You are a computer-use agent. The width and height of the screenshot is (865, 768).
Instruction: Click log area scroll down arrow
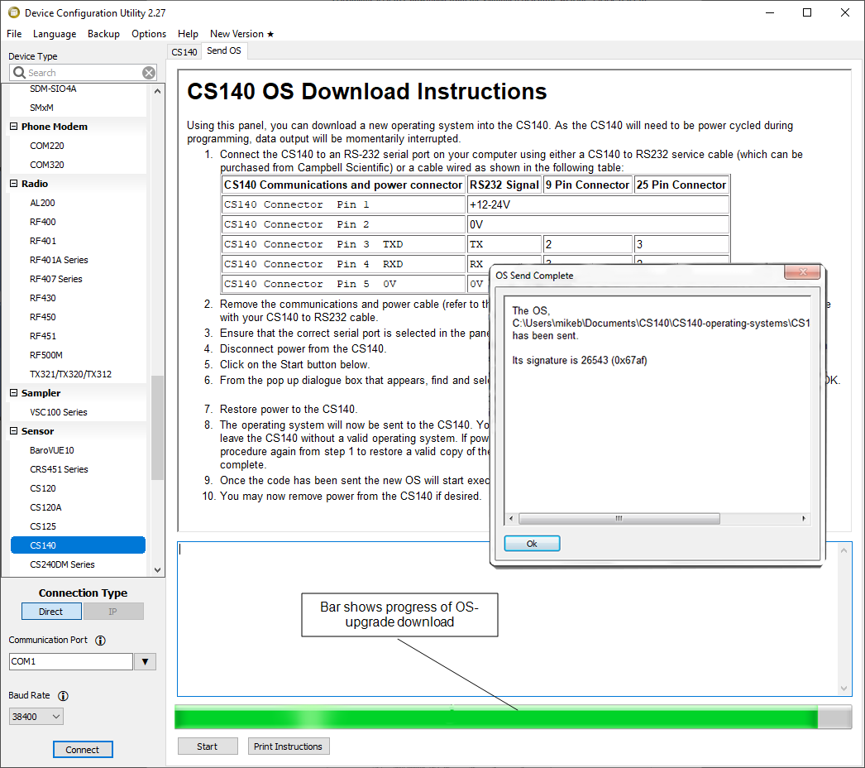(843, 688)
